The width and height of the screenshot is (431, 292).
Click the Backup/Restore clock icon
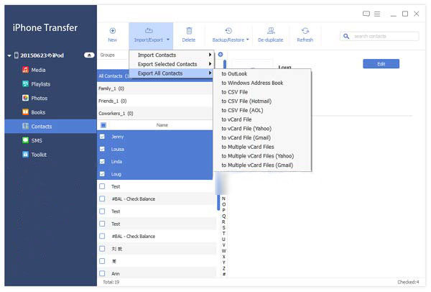(228, 30)
